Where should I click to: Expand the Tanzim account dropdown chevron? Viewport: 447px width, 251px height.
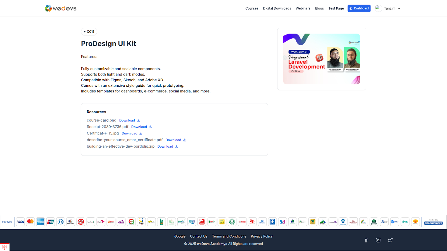click(x=399, y=8)
